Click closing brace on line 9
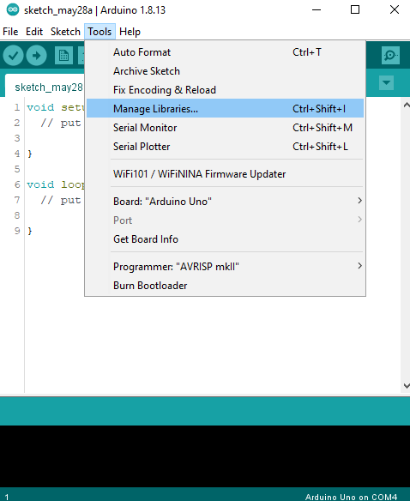Viewport: 410px width, 501px height. [x=30, y=231]
